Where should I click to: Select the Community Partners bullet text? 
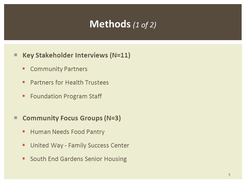(x=59, y=69)
